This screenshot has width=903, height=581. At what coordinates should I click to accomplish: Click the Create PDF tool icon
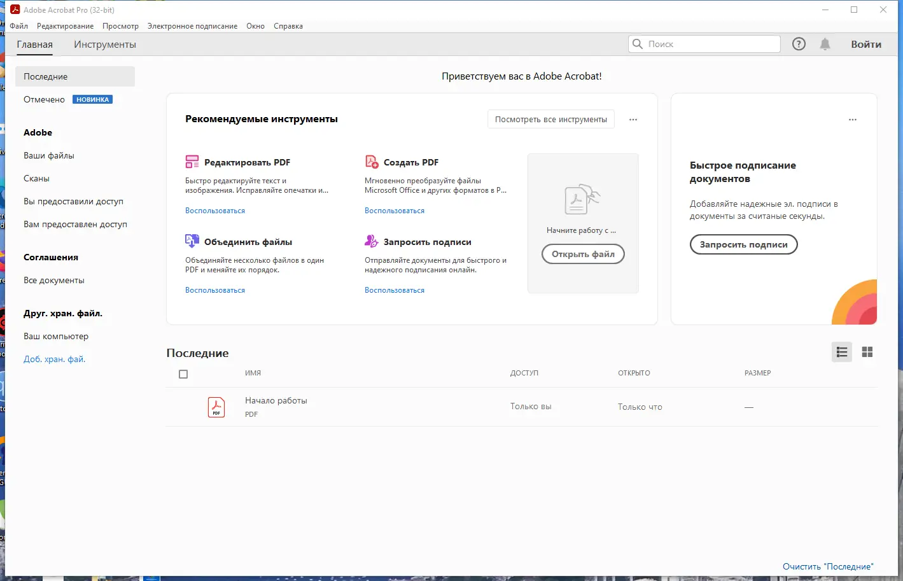(x=372, y=162)
